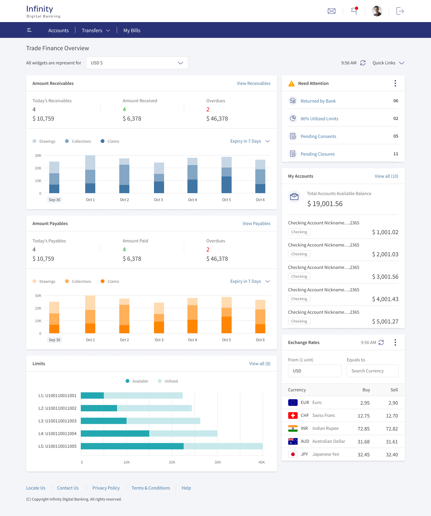Refresh the Exchange Rates widget
This screenshot has width=431, height=516.
(x=381, y=342)
